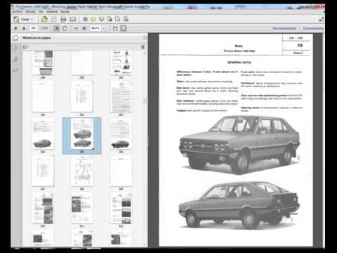This screenshot has height=253, width=337.
Task: Click the open file folder icon
Action: coord(44,19)
